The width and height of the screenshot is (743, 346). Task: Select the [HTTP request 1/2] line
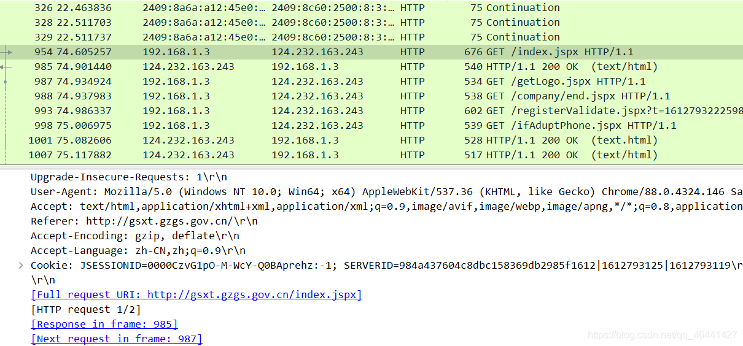click(86, 310)
